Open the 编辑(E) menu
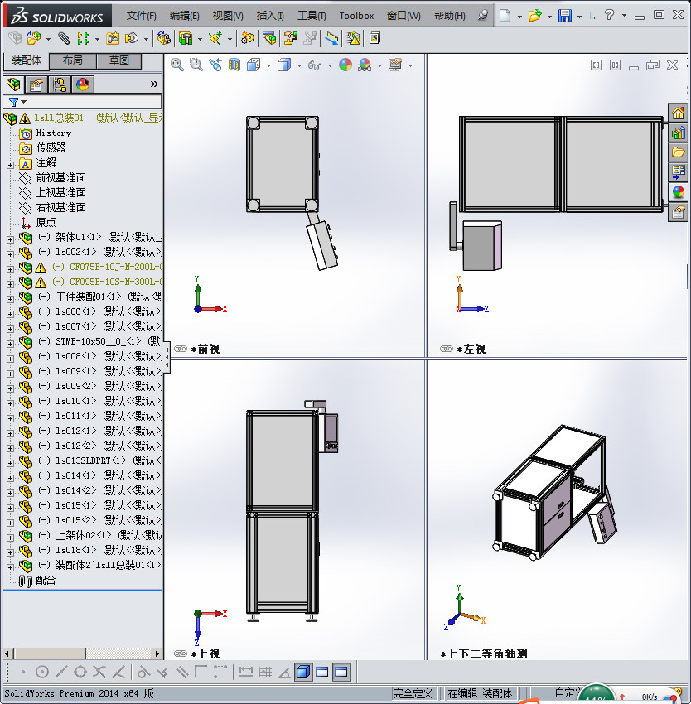 (x=184, y=16)
